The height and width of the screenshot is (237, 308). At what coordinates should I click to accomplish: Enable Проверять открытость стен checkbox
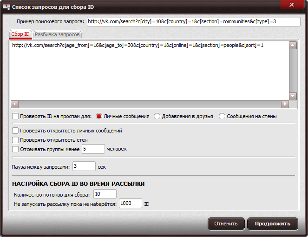coord(15,140)
